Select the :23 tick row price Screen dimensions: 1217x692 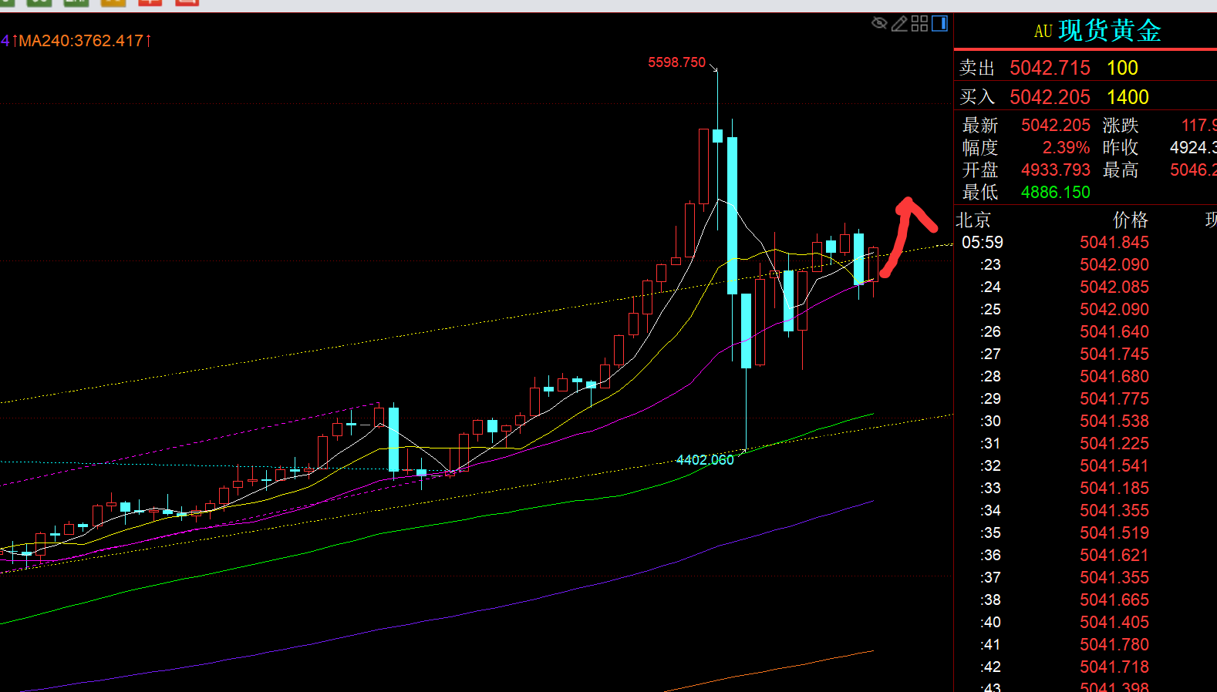1114,265
